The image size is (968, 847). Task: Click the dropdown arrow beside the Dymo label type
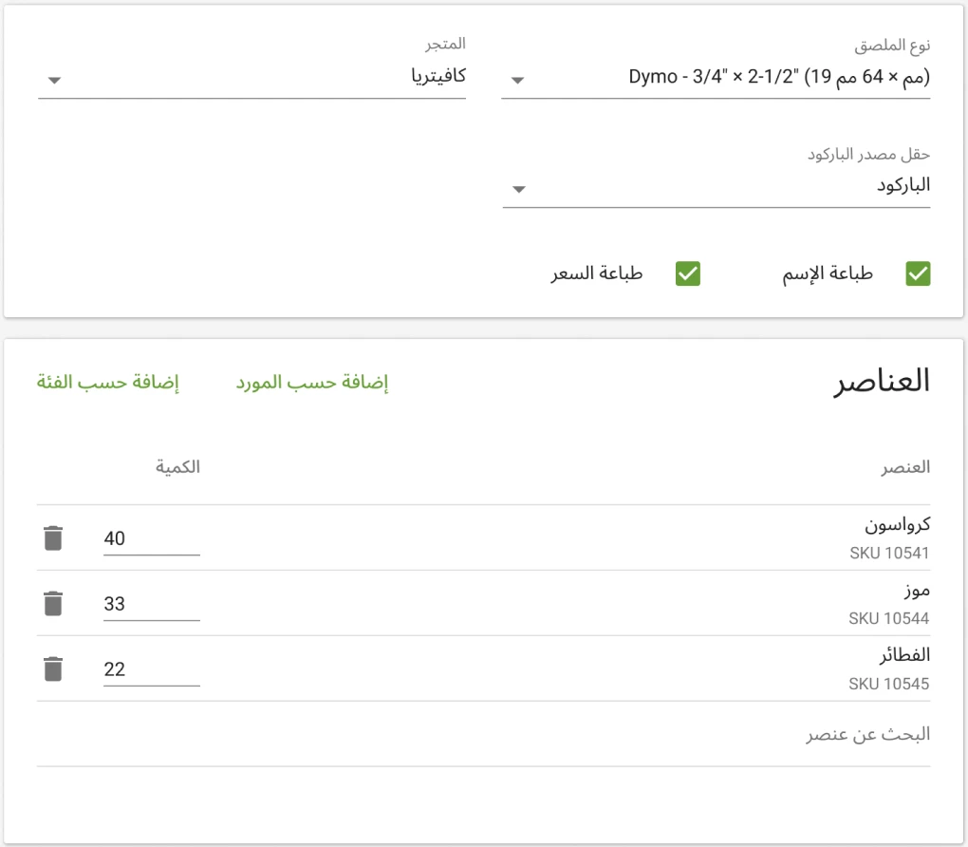point(517,81)
